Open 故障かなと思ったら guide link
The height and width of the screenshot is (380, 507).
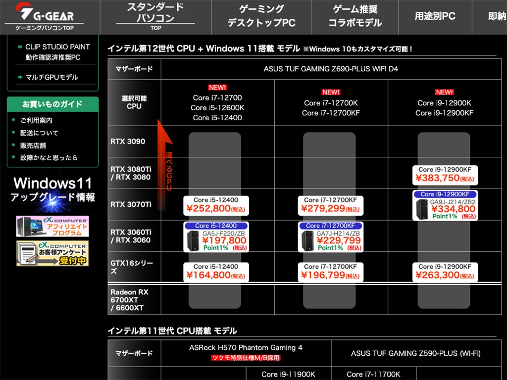[x=49, y=158]
